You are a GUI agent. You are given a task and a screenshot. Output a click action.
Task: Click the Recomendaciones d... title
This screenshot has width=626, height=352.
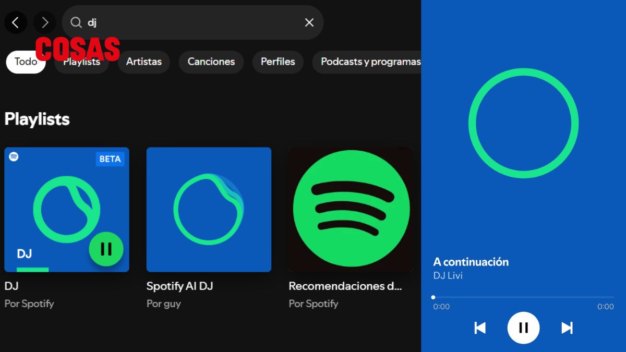345,286
